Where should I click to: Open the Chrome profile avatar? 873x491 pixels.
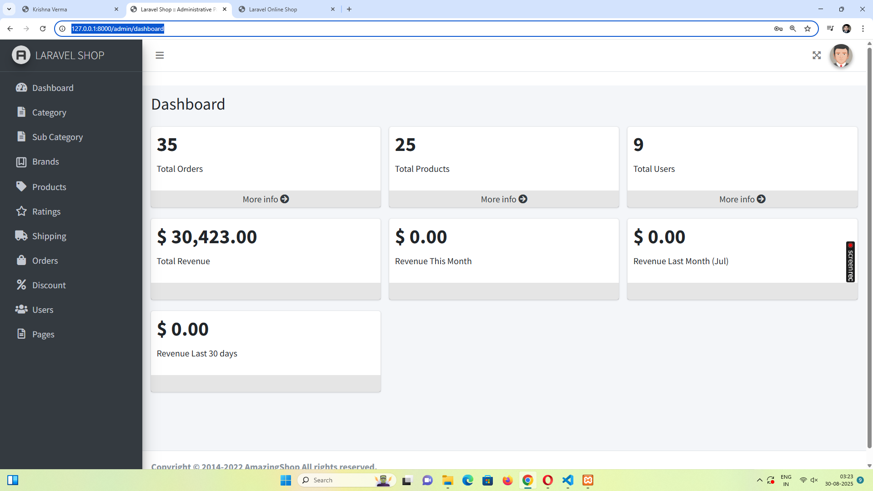(847, 29)
